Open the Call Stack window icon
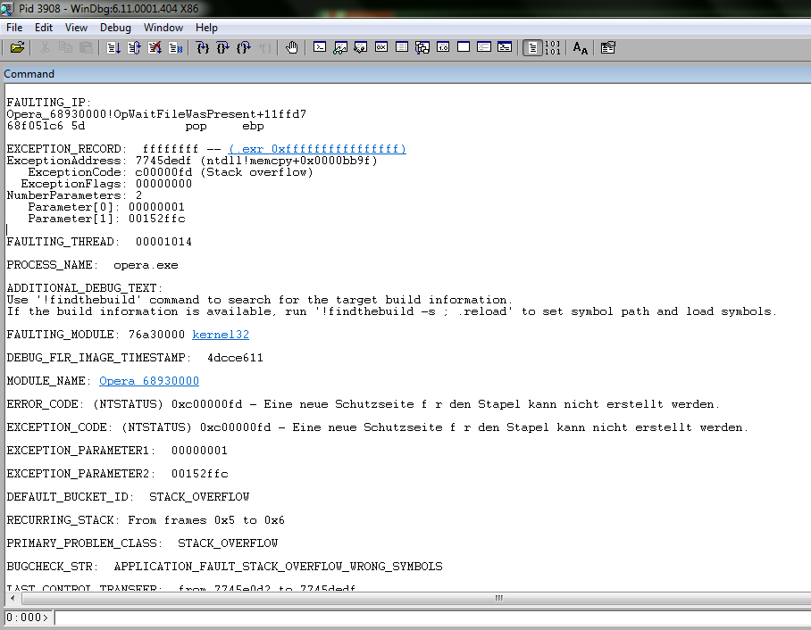811x630 pixels. click(x=421, y=47)
